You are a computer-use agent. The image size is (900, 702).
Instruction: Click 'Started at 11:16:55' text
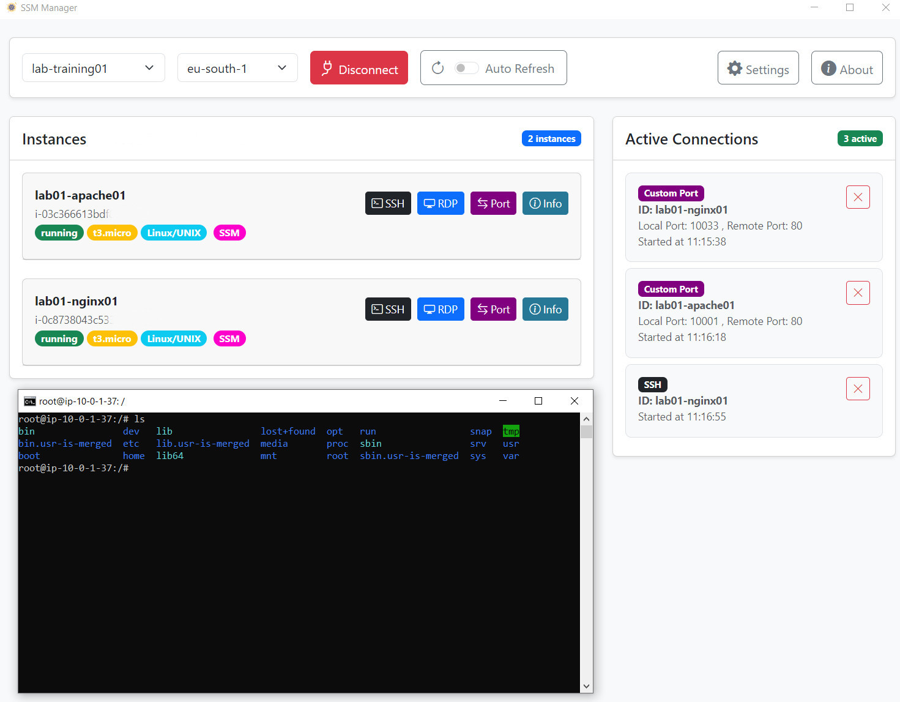pos(682,417)
